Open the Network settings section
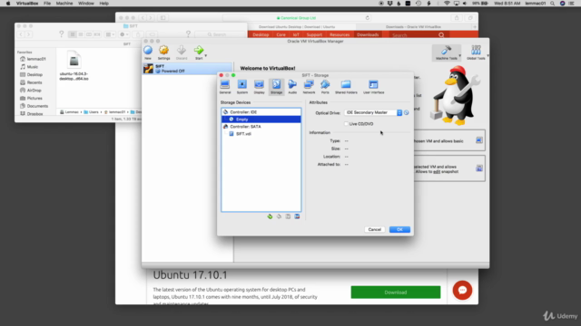 click(309, 87)
